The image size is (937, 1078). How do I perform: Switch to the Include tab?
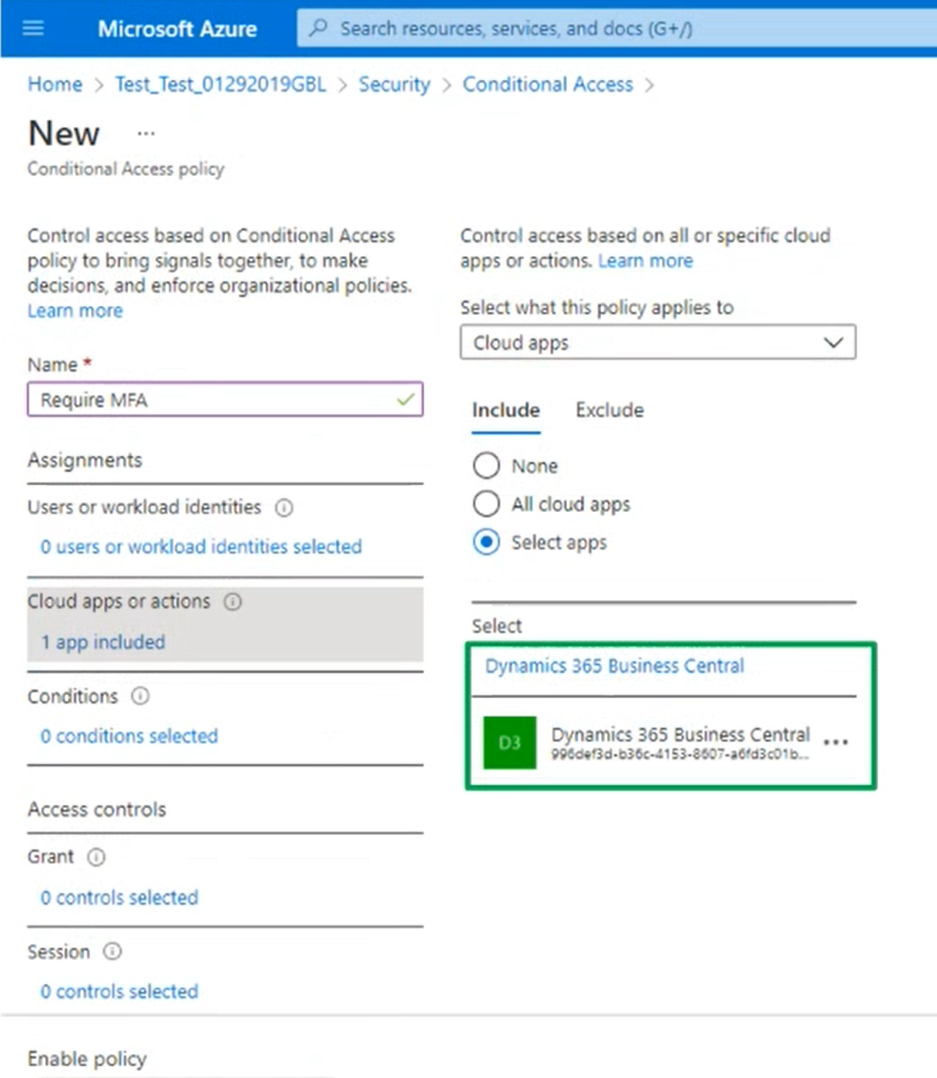tap(505, 410)
